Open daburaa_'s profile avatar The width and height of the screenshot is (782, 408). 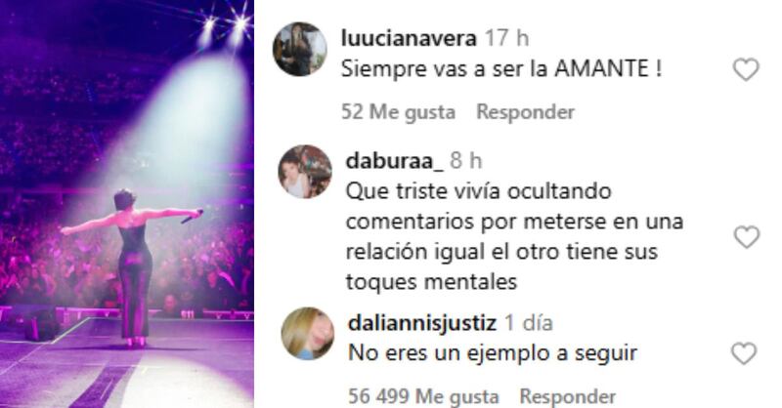[x=305, y=172]
